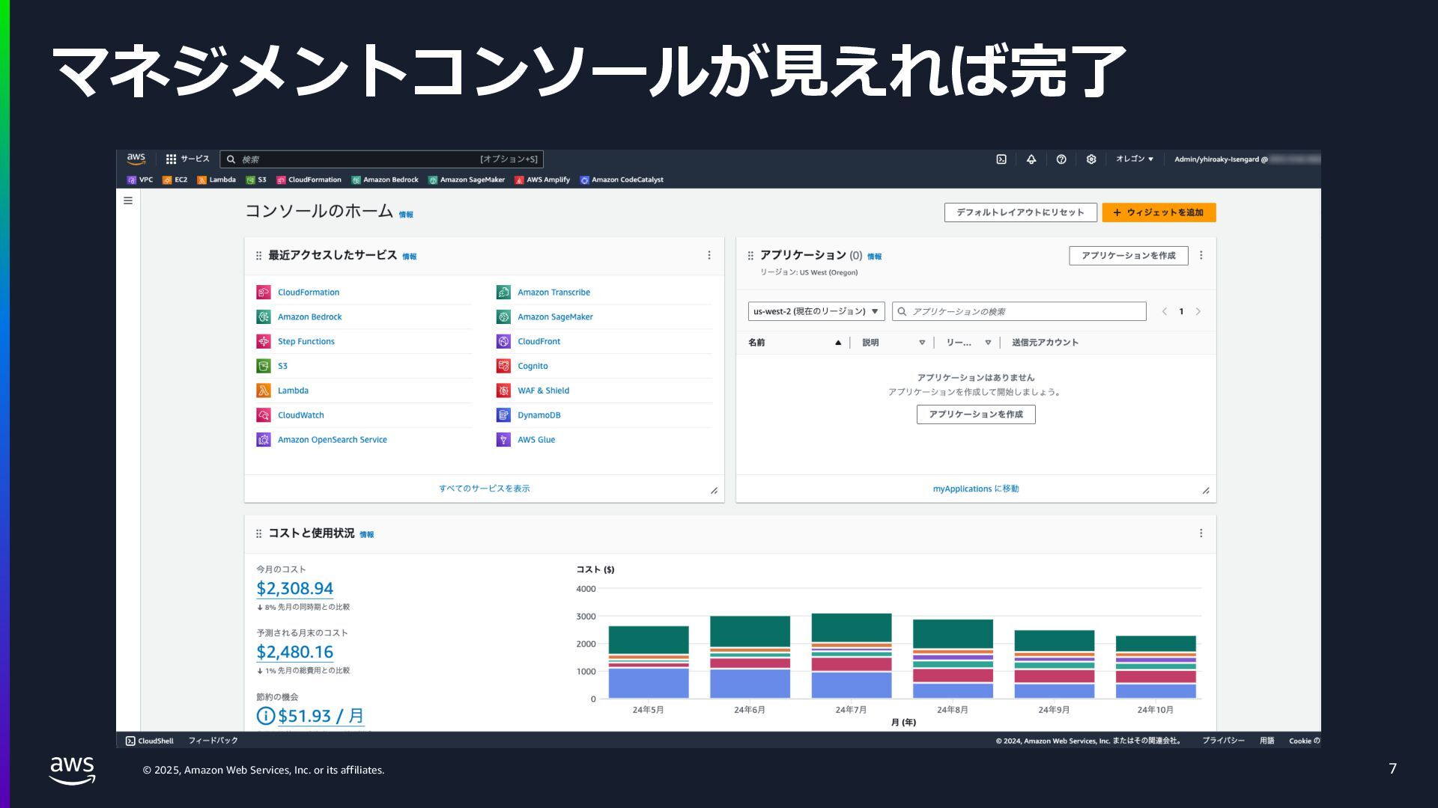Click the ウィジェットを追加 orange button
This screenshot has width=1438, height=808.
[1159, 212]
